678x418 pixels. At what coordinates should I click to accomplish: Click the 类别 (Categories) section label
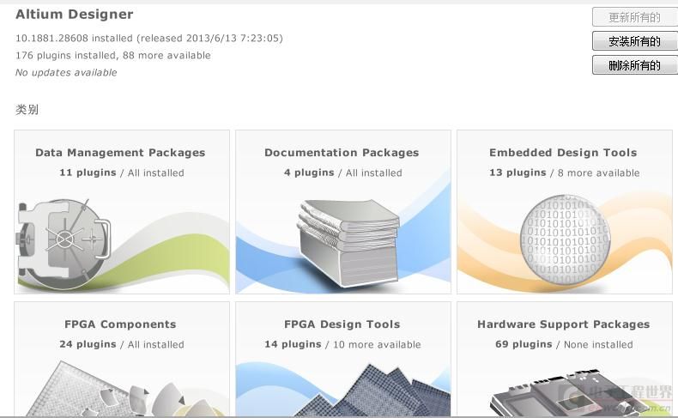coord(27,109)
